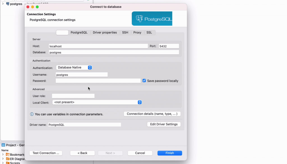Click the Project panel icon
The height and width of the screenshot is (164, 287).
(x=3, y=145)
